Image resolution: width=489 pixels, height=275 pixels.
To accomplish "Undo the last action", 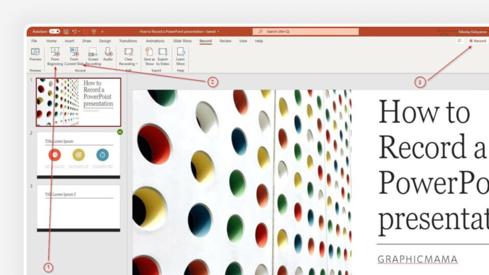I will click(x=74, y=32).
